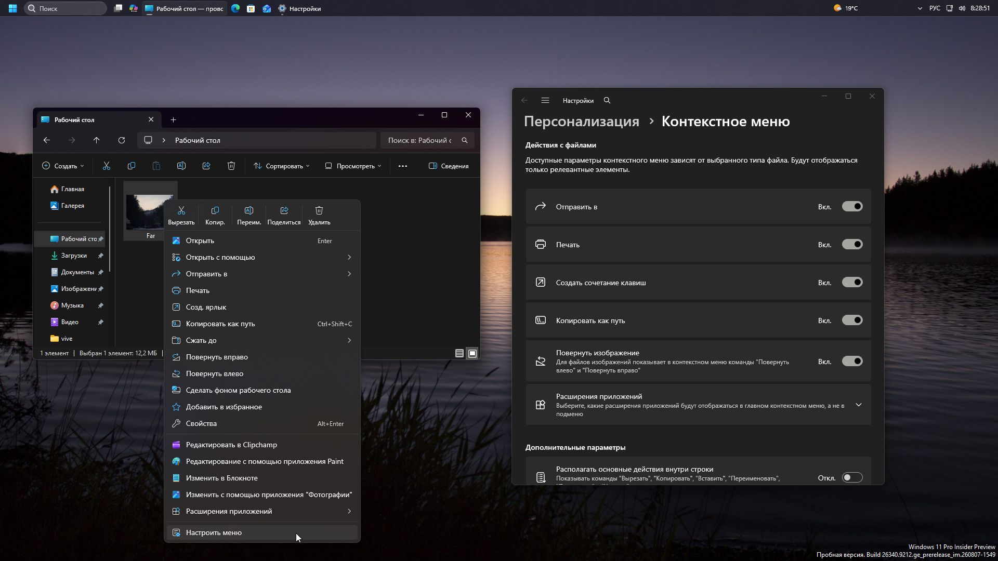The height and width of the screenshot is (561, 998).
Task: Click 'Настроить меню' at menu bottom
Action: 262,532
